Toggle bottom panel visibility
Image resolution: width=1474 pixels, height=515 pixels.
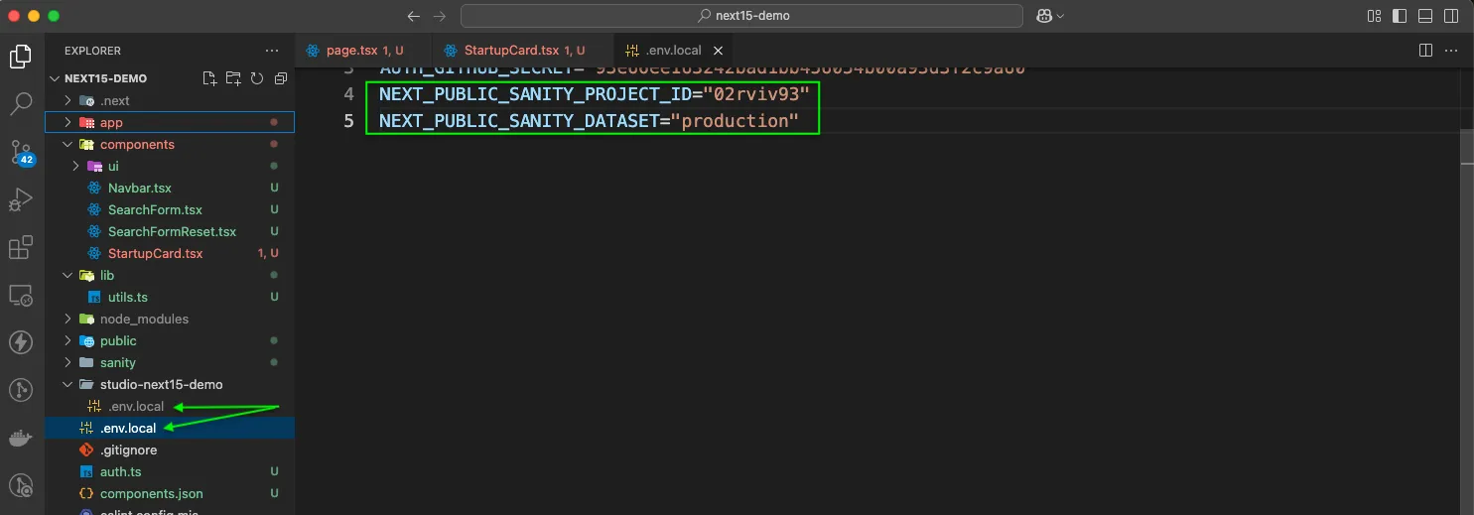pyautogui.click(x=1425, y=16)
